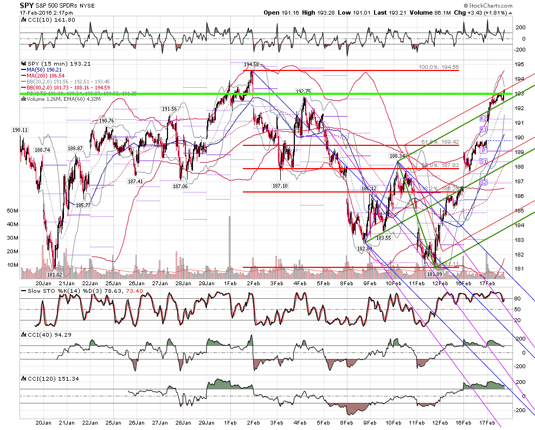This screenshot has width=535, height=430.
Task: Click the P pivot point label
Action: tap(483, 151)
